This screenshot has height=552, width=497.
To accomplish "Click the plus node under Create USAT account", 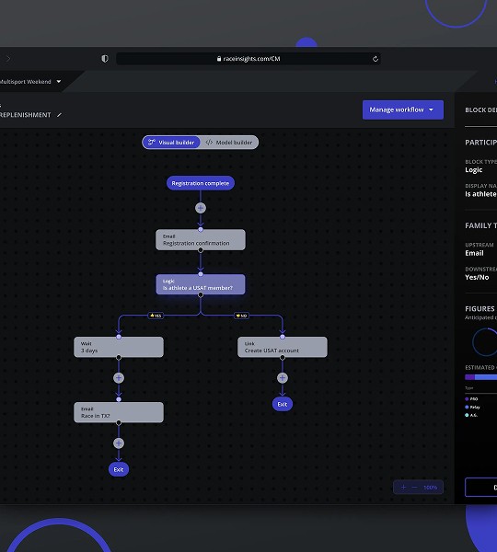I will tap(283, 378).
